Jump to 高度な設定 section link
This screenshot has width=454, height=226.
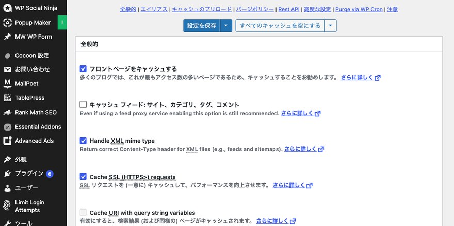pyautogui.click(x=317, y=9)
